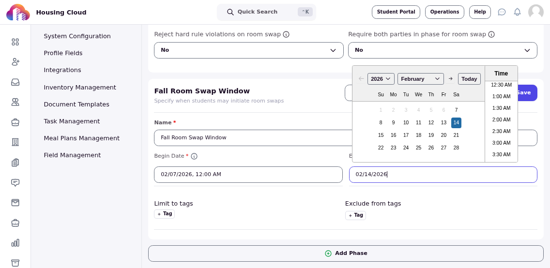Choose 3:30 AM from the time list
This screenshot has width=550, height=268.
click(501, 154)
